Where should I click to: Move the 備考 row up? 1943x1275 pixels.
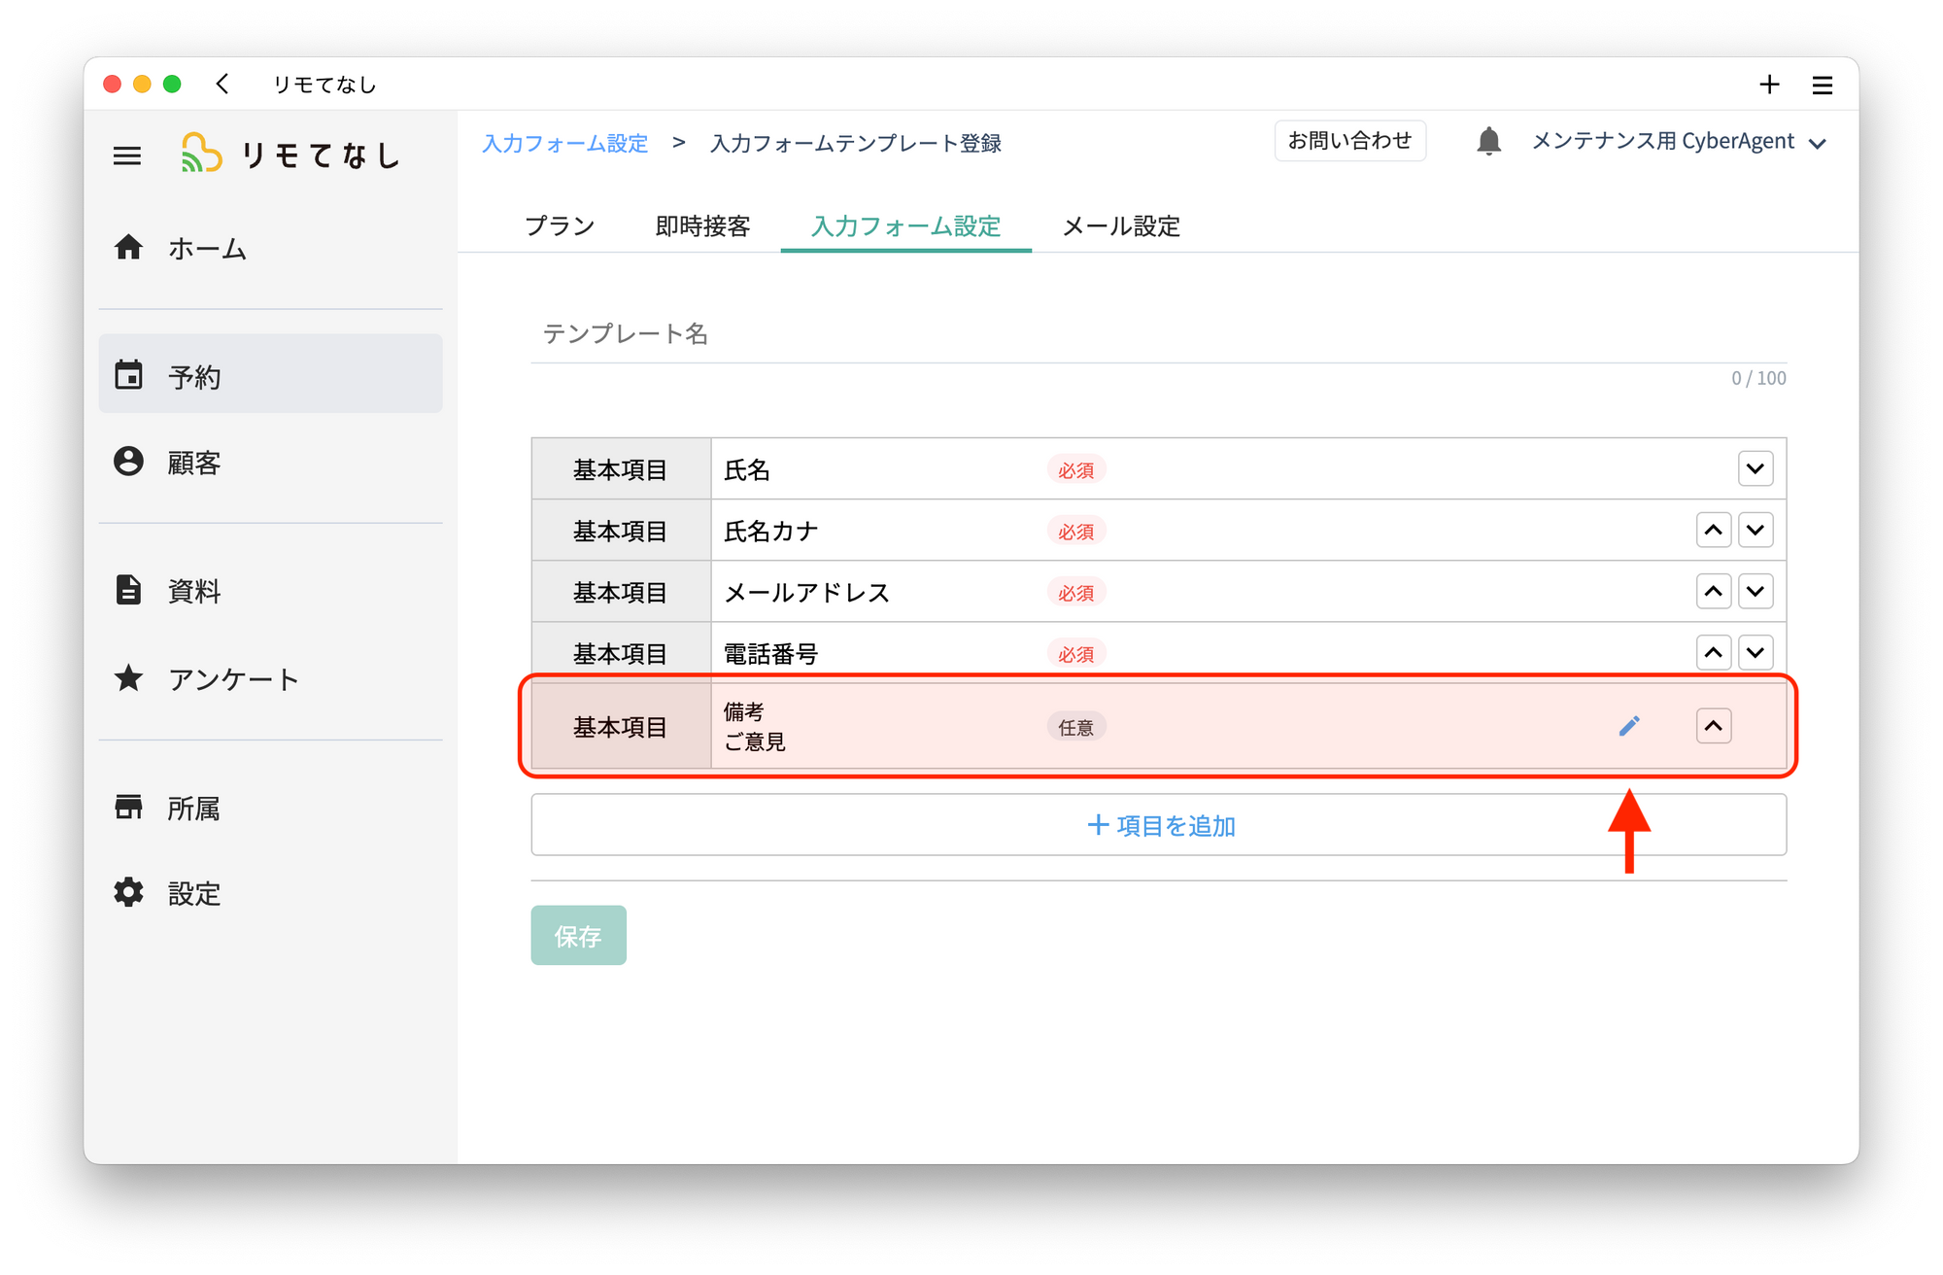pos(1713,726)
